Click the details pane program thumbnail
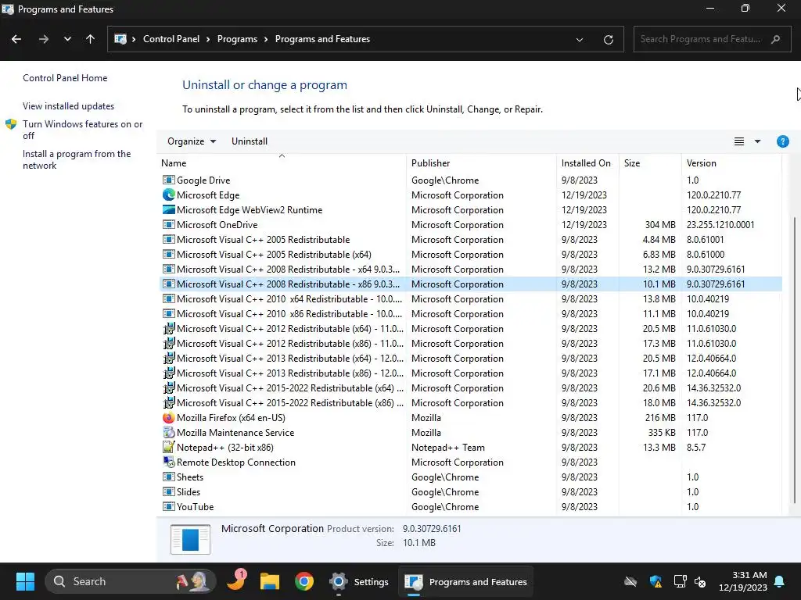This screenshot has height=600, width=801. [x=190, y=539]
